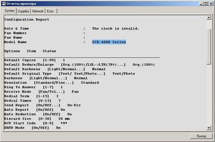
Task: Open the Supplies tab
Action: pos(23,11)
